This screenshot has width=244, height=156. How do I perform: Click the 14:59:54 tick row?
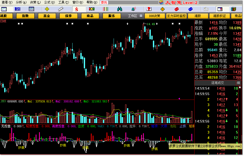tap(217, 88)
